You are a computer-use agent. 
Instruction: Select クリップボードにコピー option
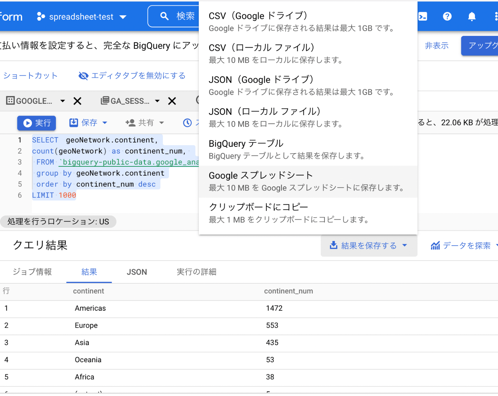tap(308, 213)
